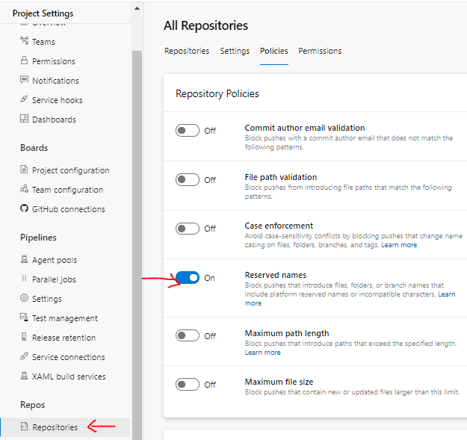
Task: Click the Maximum file size title
Action: 279,382
